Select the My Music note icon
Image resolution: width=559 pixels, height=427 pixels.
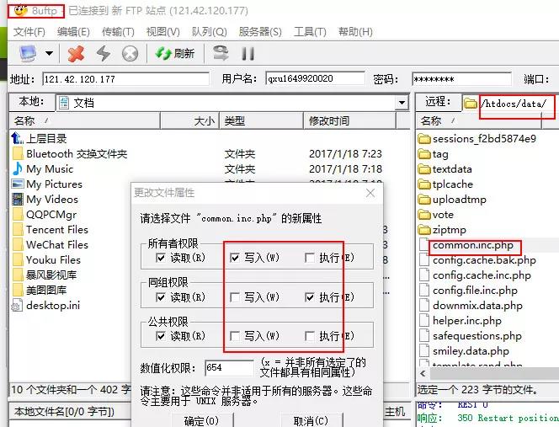click(x=17, y=168)
